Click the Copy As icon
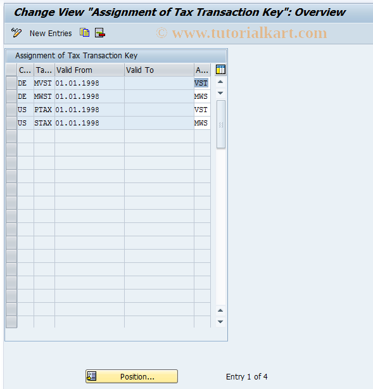 click(85, 33)
